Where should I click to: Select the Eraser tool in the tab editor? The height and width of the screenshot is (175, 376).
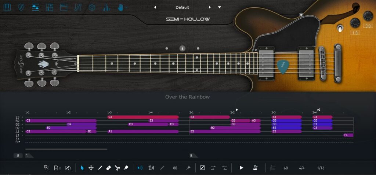pos(108,168)
